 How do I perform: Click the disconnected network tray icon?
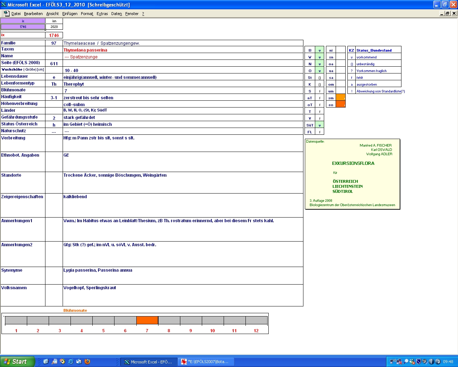coord(399,362)
